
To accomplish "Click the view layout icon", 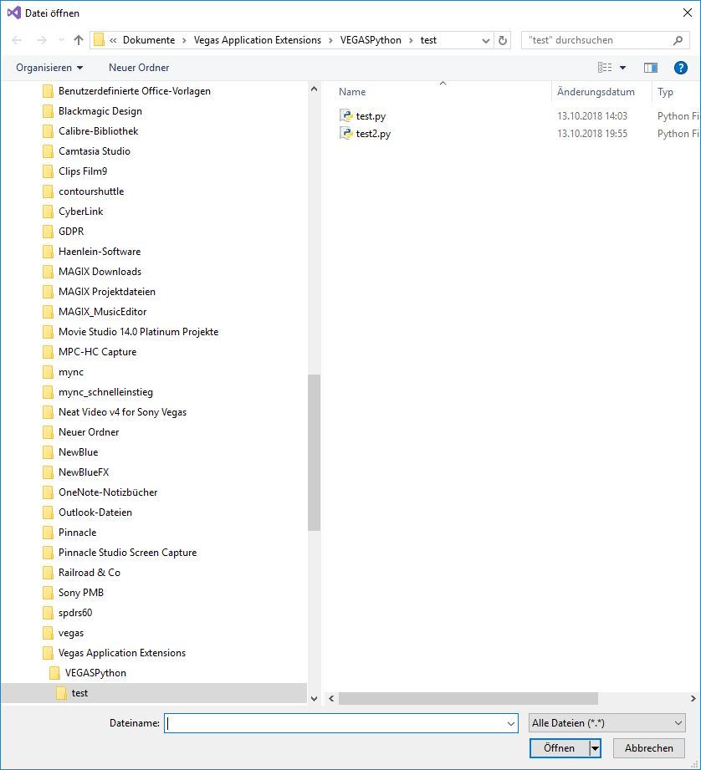I will pyautogui.click(x=605, y=68).
